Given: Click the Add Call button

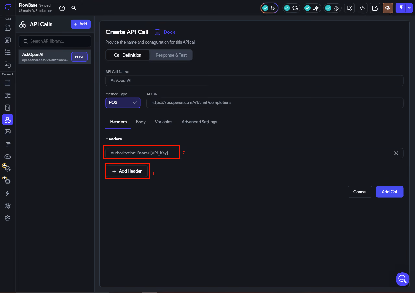Looking at the screenshot, I should (x=389, y=192).
